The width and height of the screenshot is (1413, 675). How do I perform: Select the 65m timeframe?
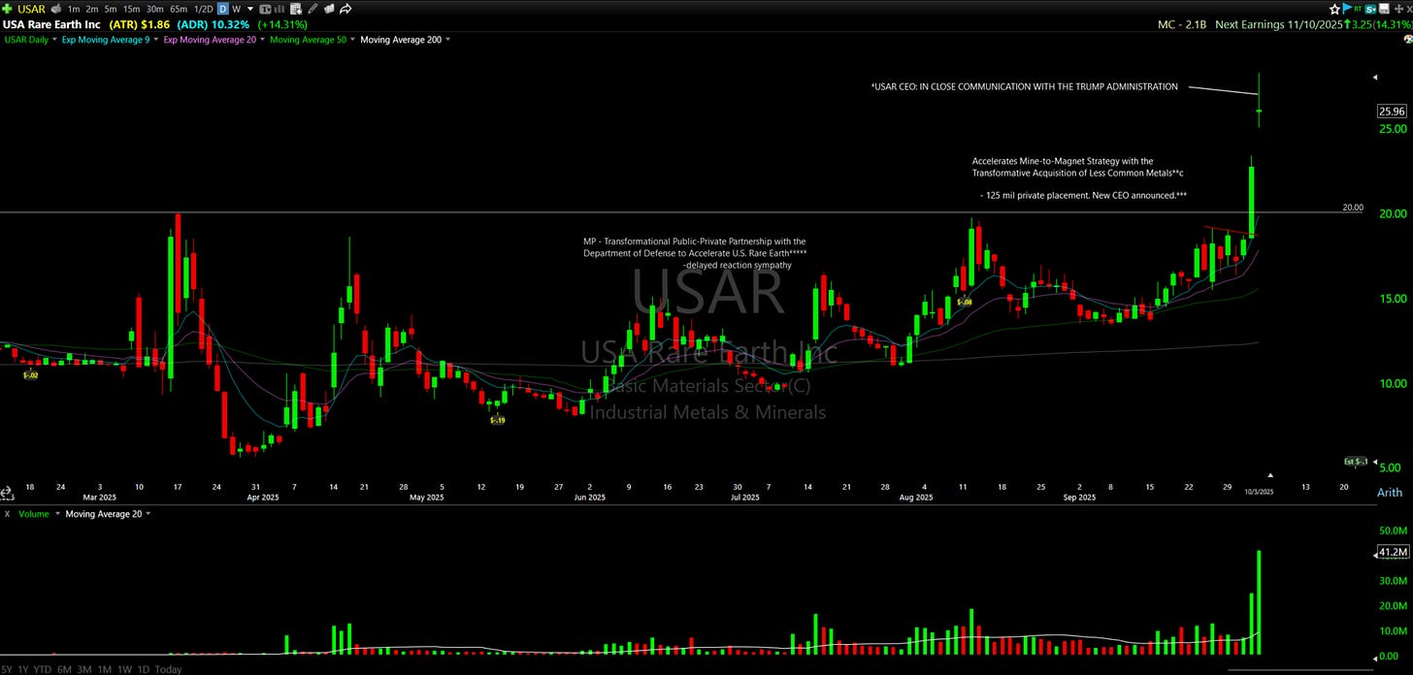[179, 9]
